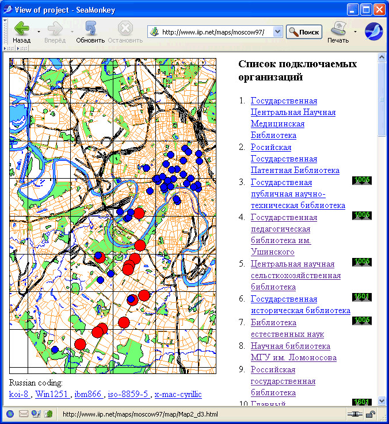The height and width of the screenshot is (424, 389).
Task: Choose the Win1251 encoding link
Action: (x=51, y=394)
